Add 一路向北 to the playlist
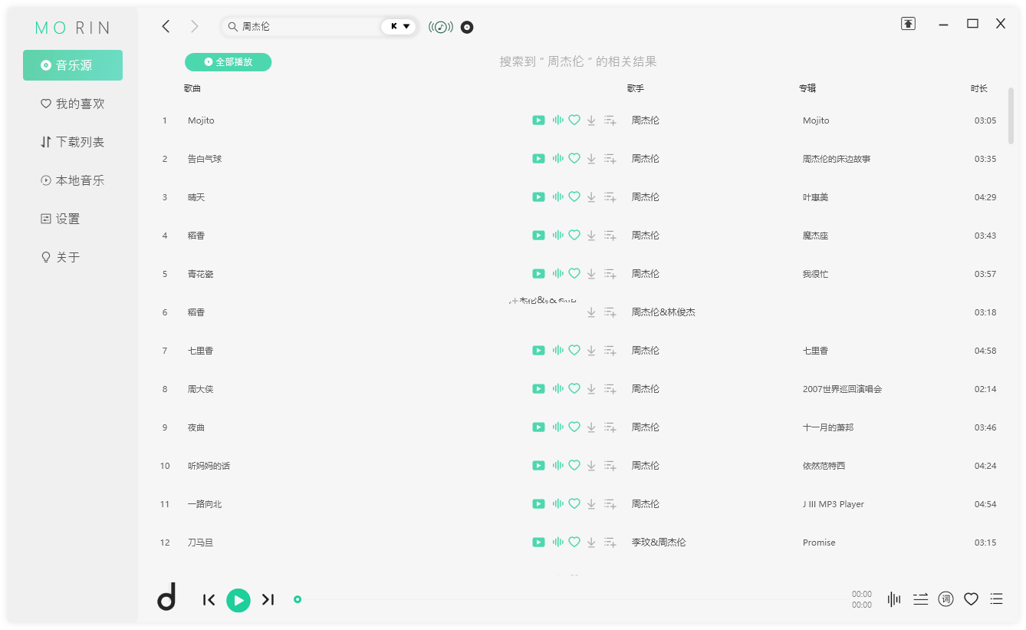 point(610,504)
